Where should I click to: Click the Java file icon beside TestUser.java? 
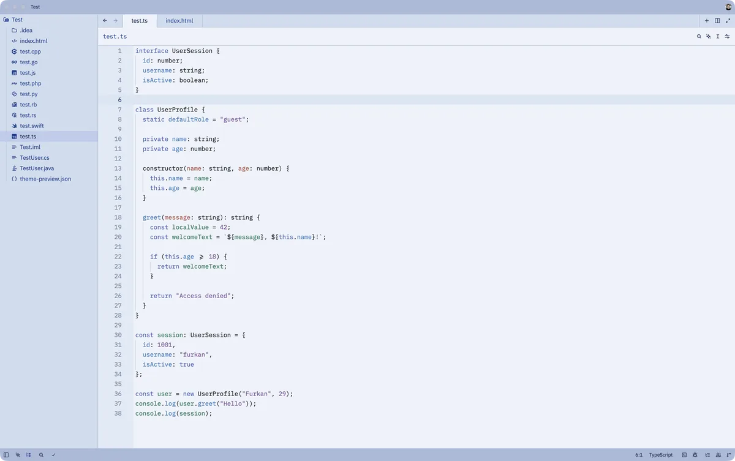click(x=14, y=168)
